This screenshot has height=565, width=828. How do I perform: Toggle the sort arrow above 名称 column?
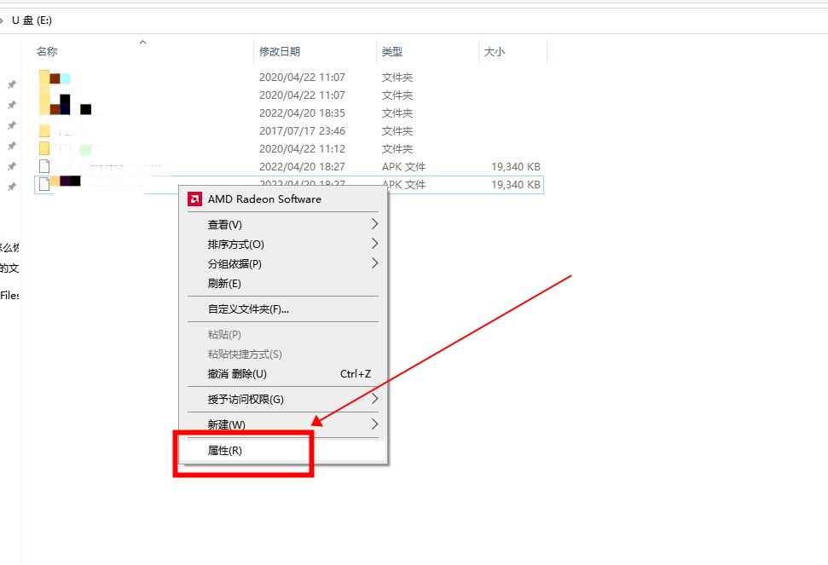pos(142,42)
